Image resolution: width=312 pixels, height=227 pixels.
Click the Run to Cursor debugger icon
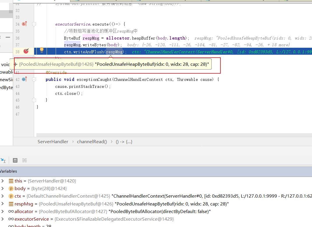point(3,160)
